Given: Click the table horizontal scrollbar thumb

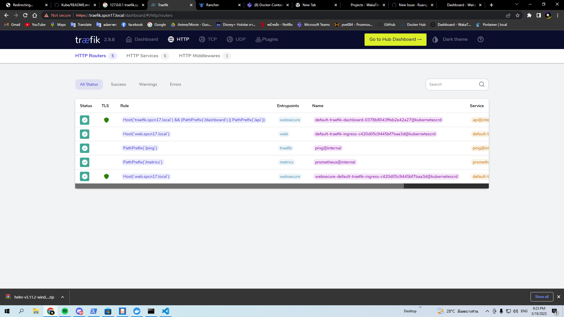Looking at the screenshot, I should (239, 186).
